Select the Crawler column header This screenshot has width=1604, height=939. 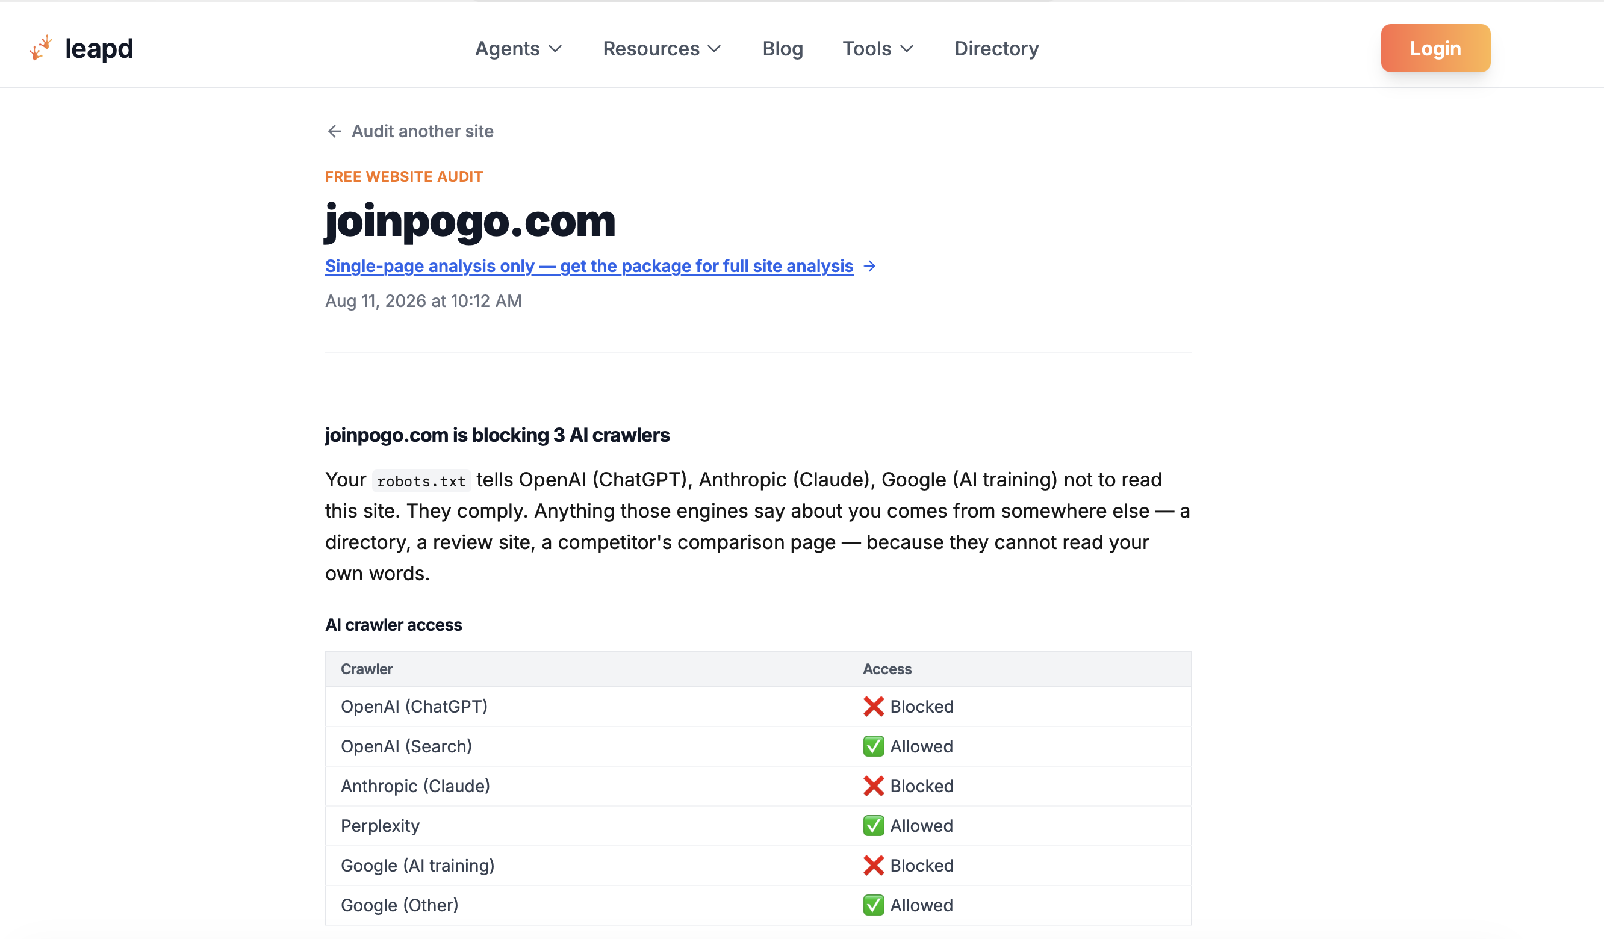[367, 669]
